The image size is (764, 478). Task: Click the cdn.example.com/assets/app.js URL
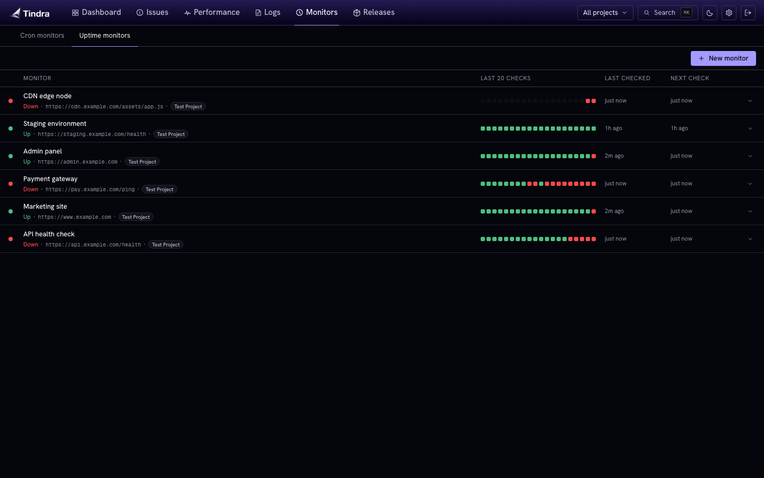(x=105, y=107)
